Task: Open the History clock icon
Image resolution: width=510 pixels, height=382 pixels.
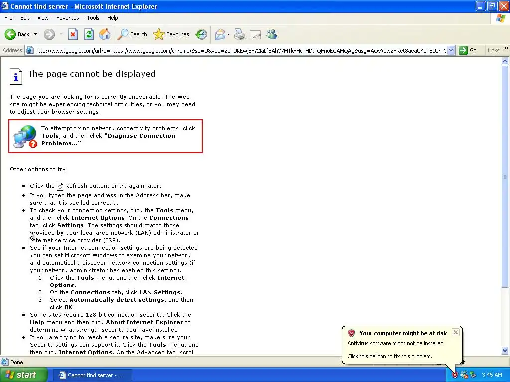Action: 201,34
